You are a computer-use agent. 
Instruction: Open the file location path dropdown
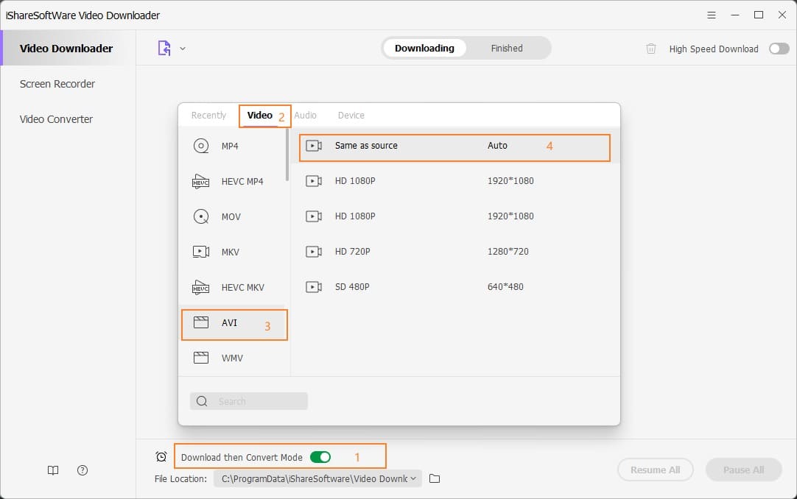[x=413, y=478]
